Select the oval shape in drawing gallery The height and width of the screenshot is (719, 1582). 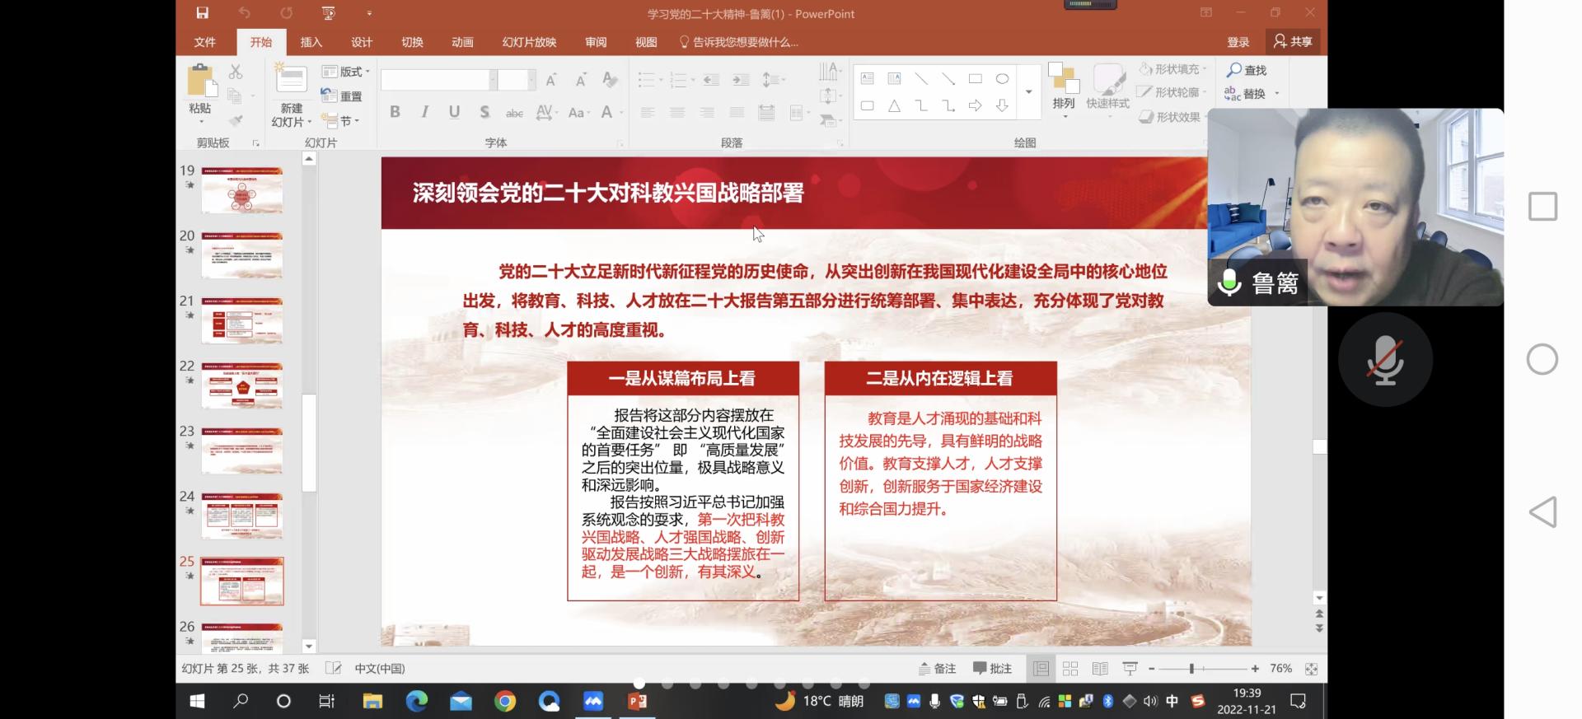tap(1002, 79)
